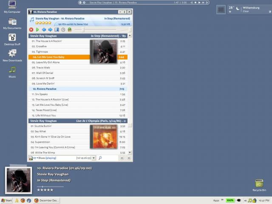
Task: Select track 09. Love Me Darlin'
Action: click(78, 84)
